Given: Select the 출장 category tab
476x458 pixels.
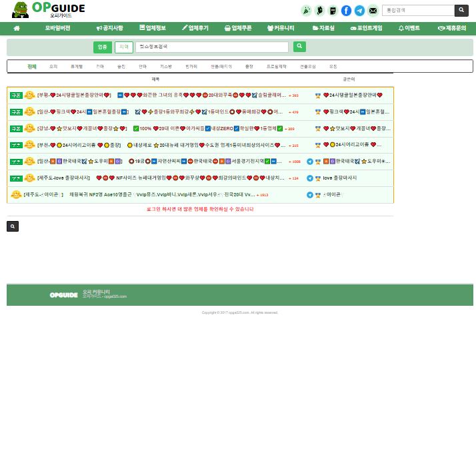Looking at the screenshot, I should click(249, 66).
